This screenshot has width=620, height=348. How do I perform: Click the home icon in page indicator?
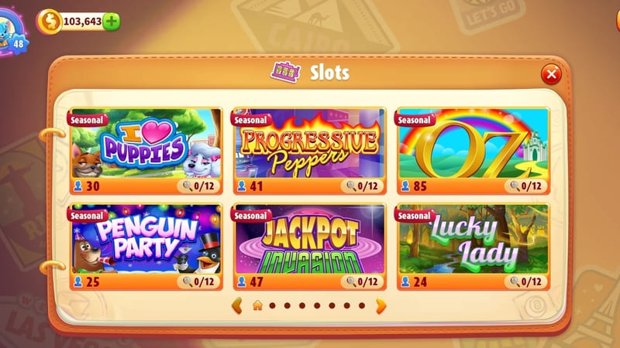[x=258, y=305]
